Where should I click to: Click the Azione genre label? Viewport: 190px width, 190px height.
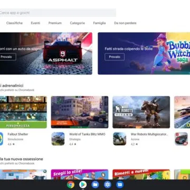pos(135,139)
